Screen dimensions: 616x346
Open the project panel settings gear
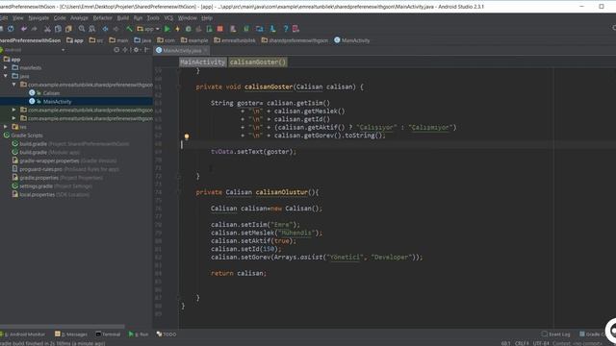point(137,50)
